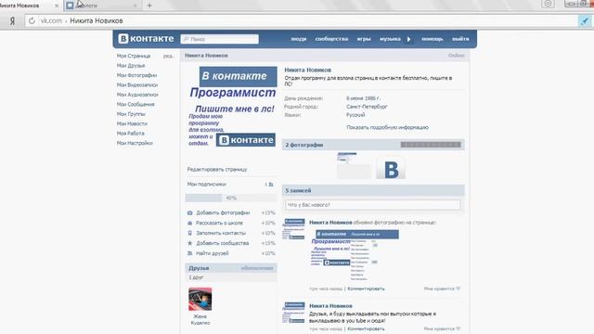
Task: Click the friend's avatar photo
Action: (200, 299)
